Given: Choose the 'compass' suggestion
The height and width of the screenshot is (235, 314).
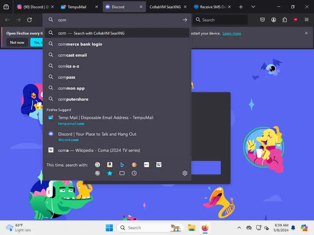Looking at the screenshot, I should point(117,77).
